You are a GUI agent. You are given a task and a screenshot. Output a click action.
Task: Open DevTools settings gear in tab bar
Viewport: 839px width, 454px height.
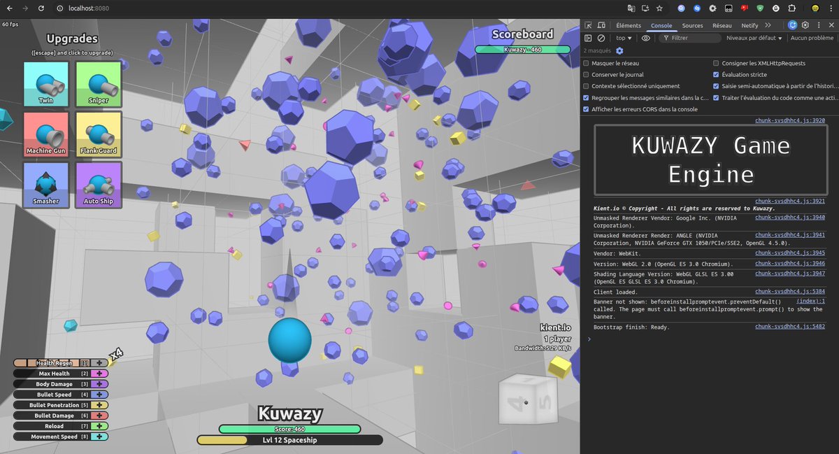tap(805, 25)
